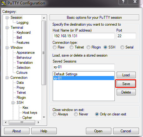The width and height of the screenshot is (143, 137).
Task: Click category tree scroll up arrow
Action: click(x=44, y=18)
